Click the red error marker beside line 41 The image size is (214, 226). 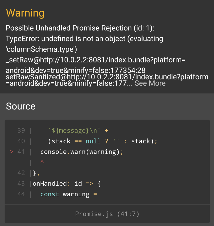click(x=11, y=152)
